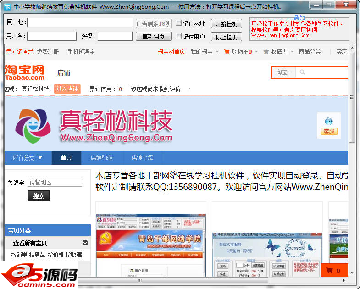This screenshot has height=289, width=360.
Task: Open the 干部学院挂机学习 product thumbnail
Action: click(267, 255)
